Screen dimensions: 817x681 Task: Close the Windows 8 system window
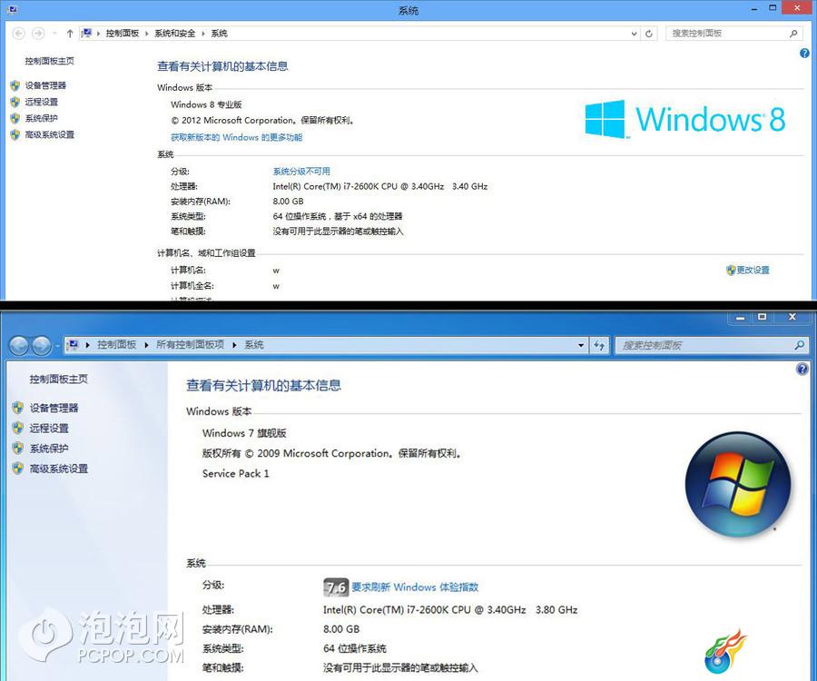click(797, 8)
